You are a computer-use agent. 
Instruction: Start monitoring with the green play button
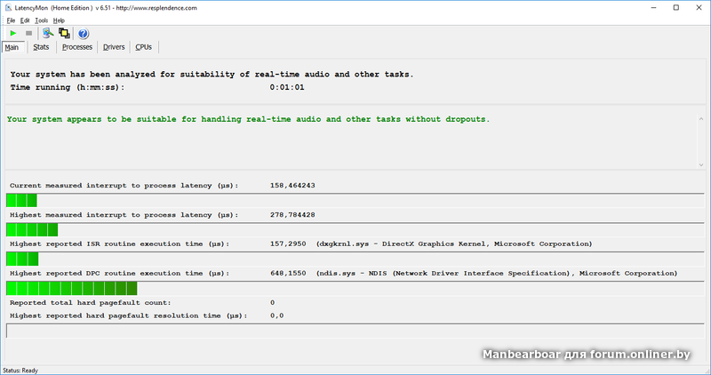point(13,33)
